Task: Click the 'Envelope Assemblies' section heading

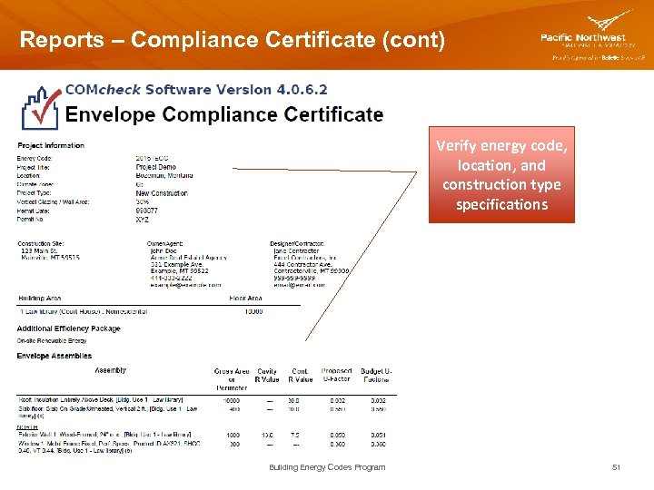Action: click(x=54, y=356)
